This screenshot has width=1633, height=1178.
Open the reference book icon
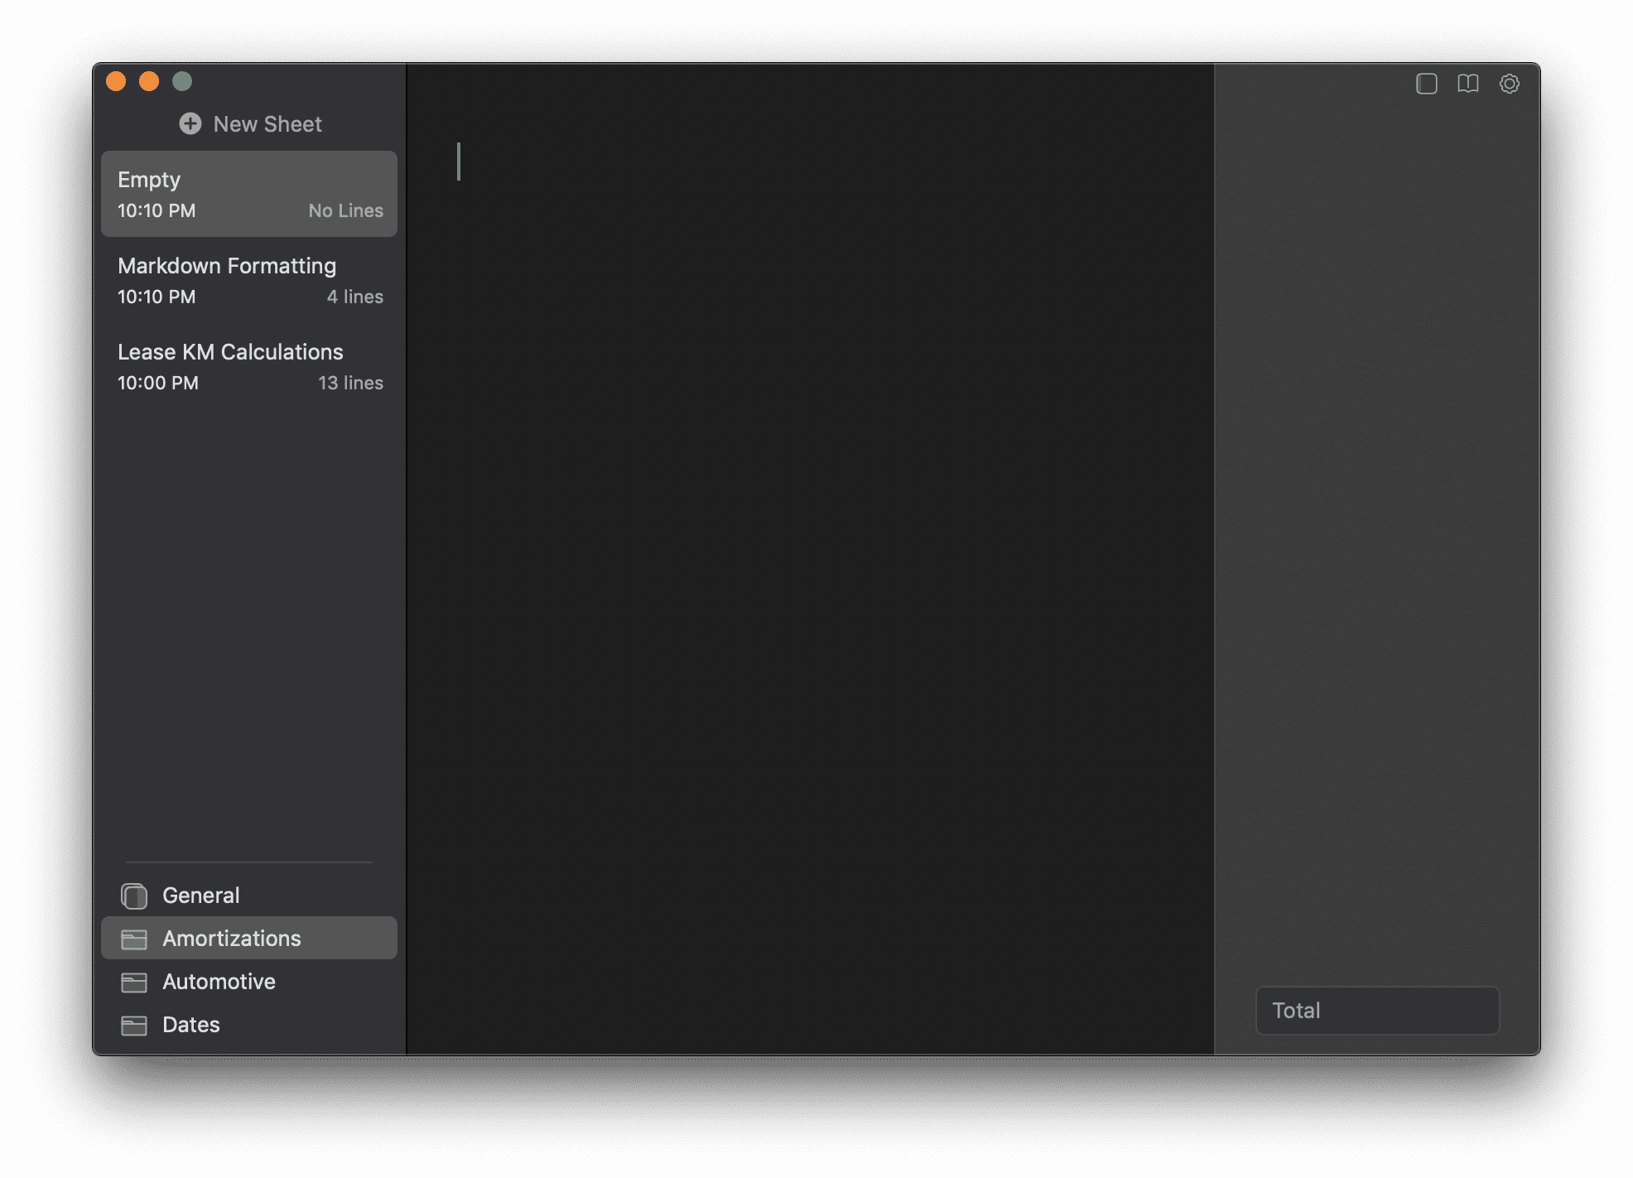pos(1467,84)
